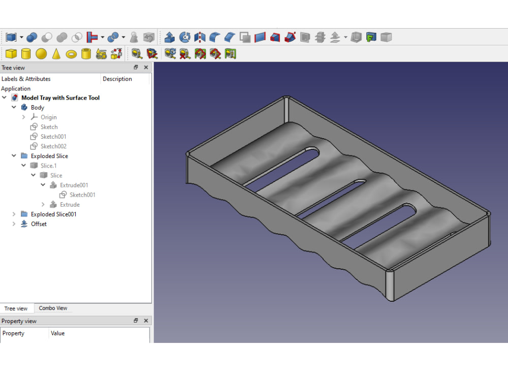Open the Revolve tool
Screen dimensions: 508x381
[185, 37]
